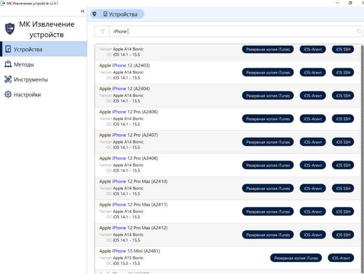Click iOS-Агент for iPhone 12 (A2404)
Viewport: 364px width, 274px height.
point(313,95)
